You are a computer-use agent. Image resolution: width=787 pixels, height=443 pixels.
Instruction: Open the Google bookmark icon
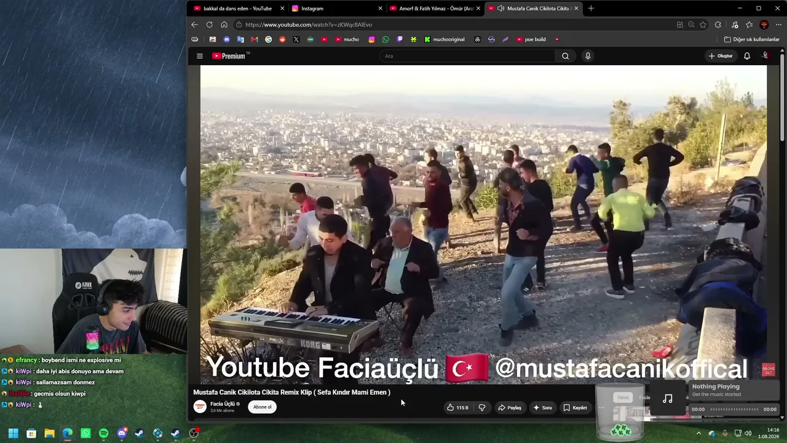pyautogui.click(x=268, y=39)
